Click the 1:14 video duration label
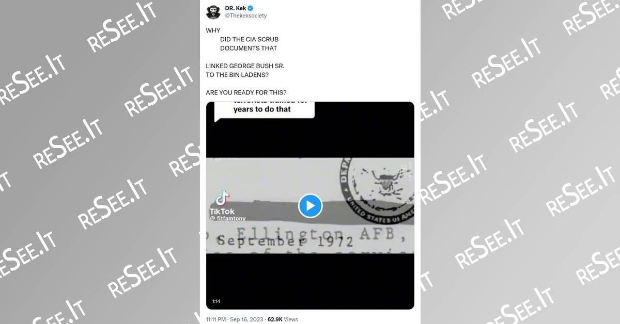 point(215,301)
